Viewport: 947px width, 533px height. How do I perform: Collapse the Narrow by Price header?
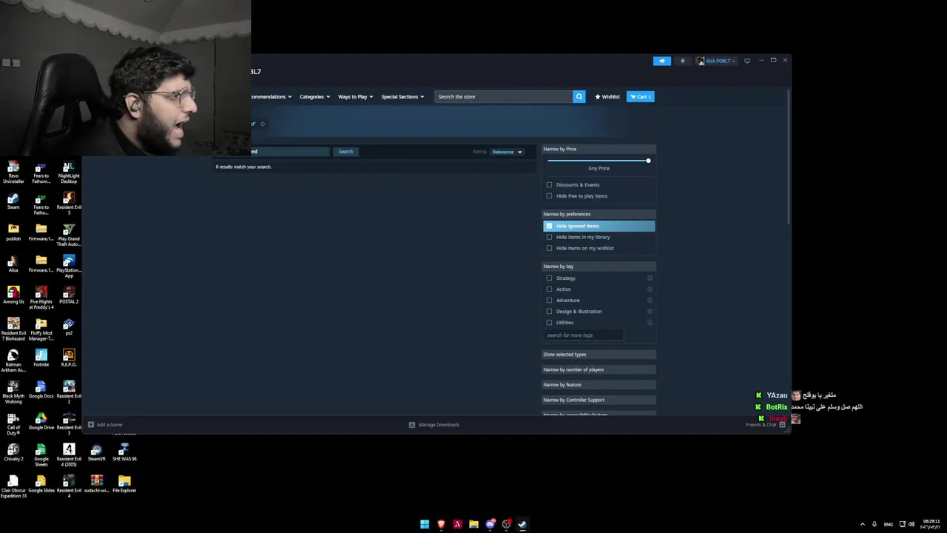tap(599, 149)
